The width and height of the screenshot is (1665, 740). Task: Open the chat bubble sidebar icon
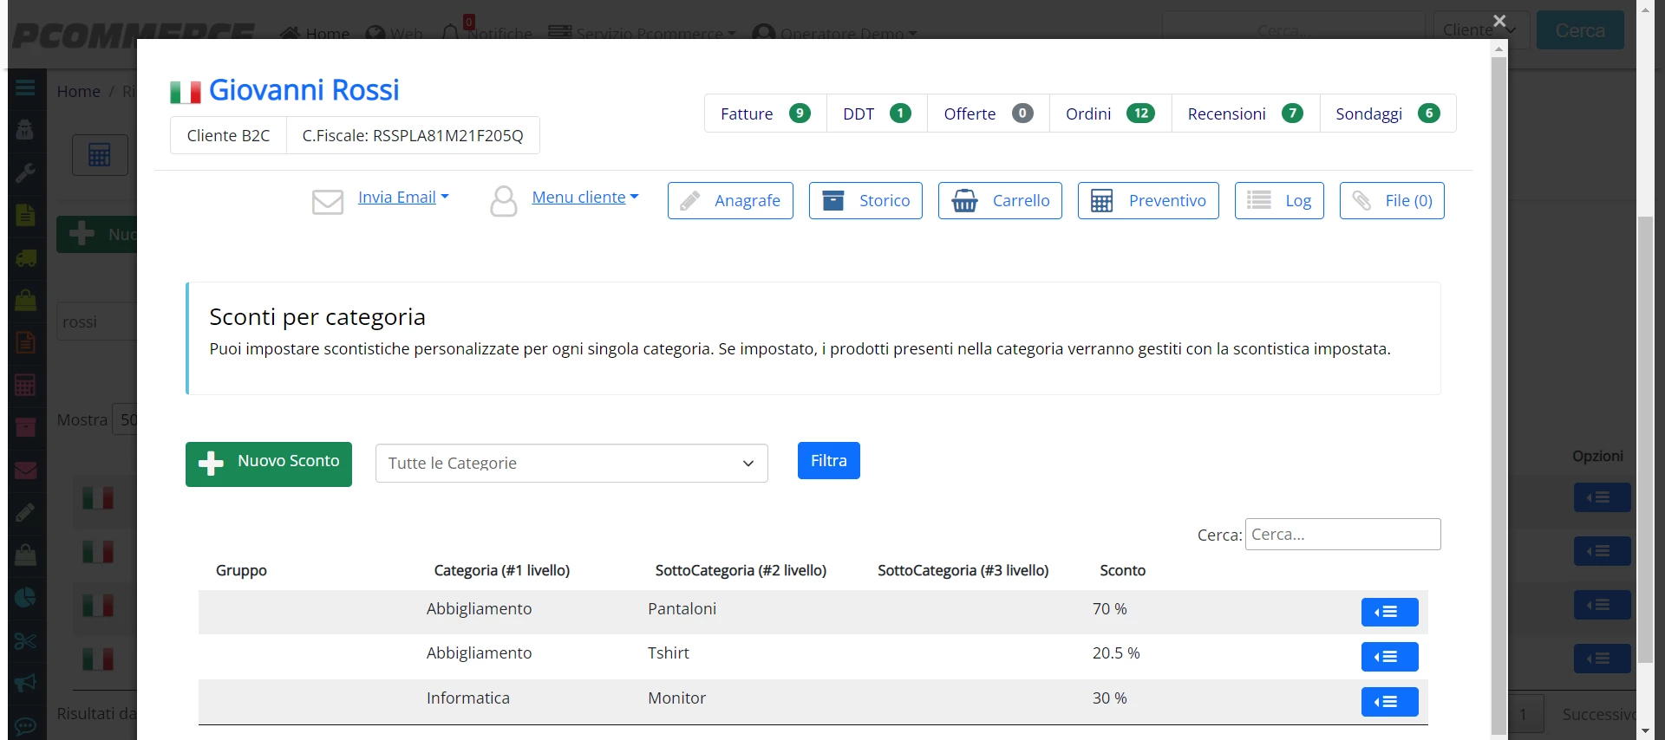(25, 726)
